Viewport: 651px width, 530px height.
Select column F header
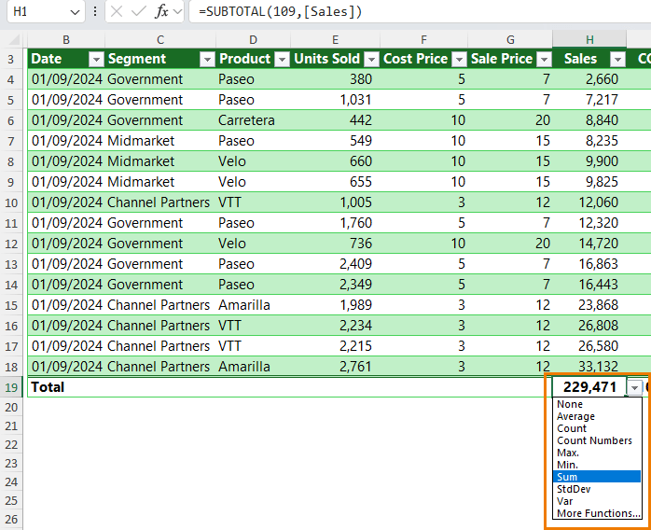423,40
